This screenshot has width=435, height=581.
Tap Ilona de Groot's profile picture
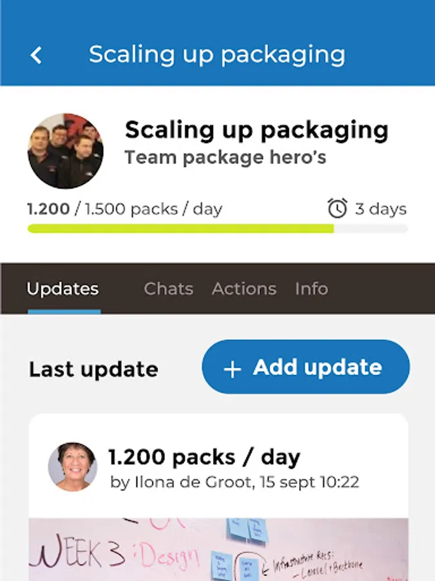(73, 467)
